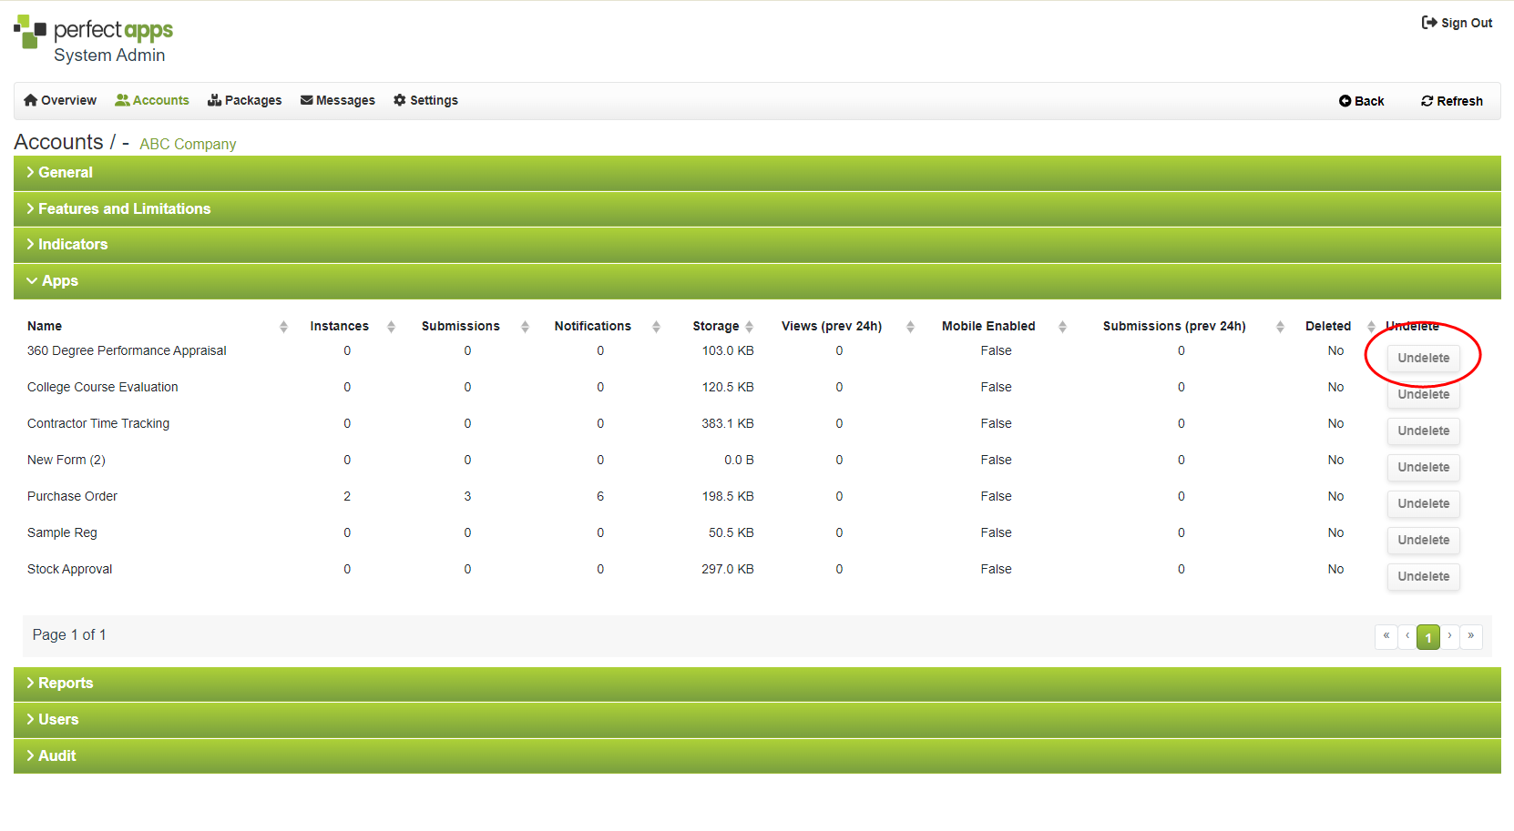Collapse the Apps section
The width and height of the screenshot is (1514, 831).
pyautogui.click(x=757, y=281)
